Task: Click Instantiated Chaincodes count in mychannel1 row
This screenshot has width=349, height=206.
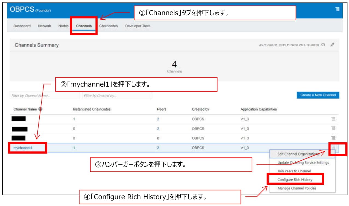Action: click(74, 148)
